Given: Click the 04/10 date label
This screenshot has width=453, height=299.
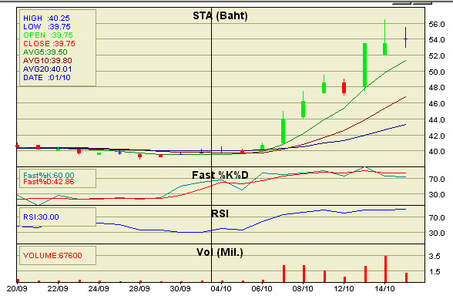Looking at the screenshot, I should [221, 289].
